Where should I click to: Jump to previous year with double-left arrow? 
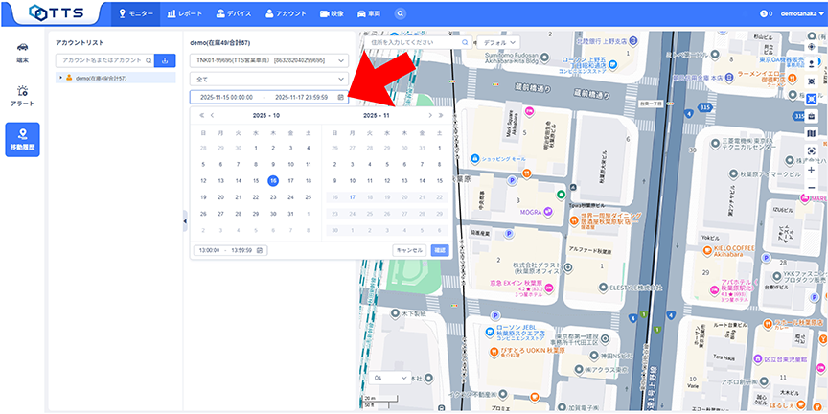(201, 115)
